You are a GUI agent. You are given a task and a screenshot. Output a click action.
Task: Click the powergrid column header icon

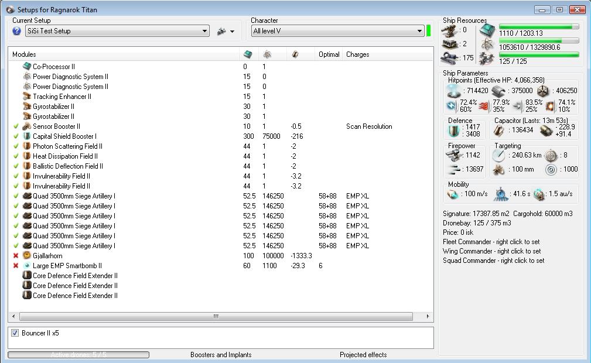coord(267,54)
